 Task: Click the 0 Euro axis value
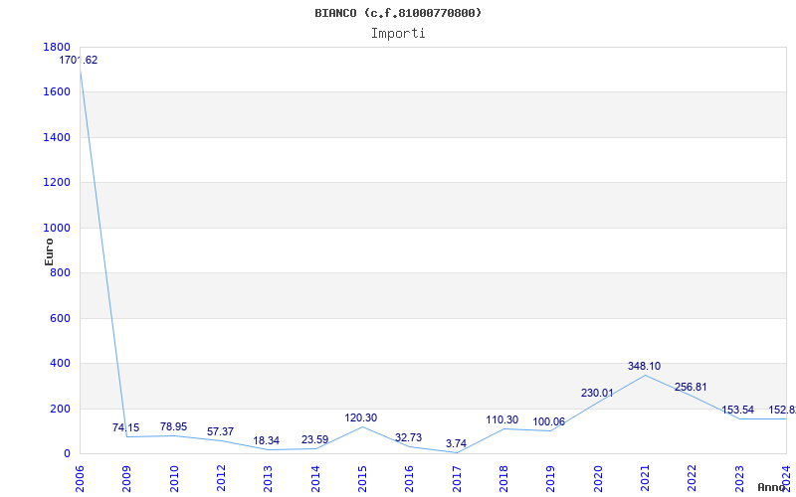coord(67,454)
